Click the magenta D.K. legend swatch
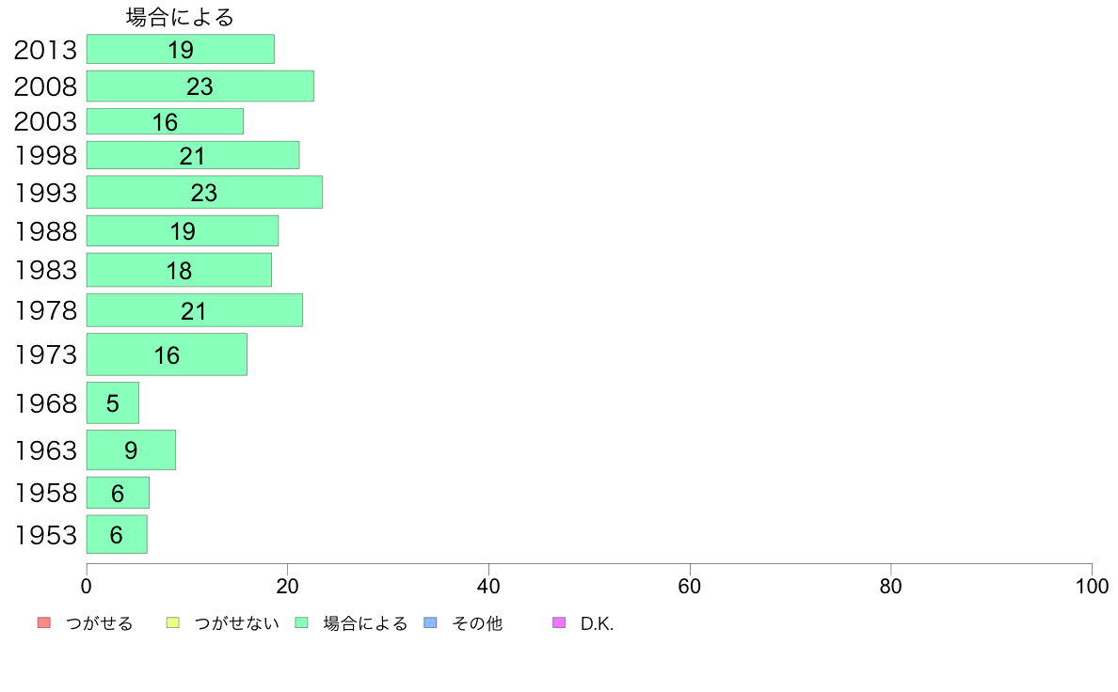Image resolution: width=1118 pixels, height=692 pixels. (559, 622)
